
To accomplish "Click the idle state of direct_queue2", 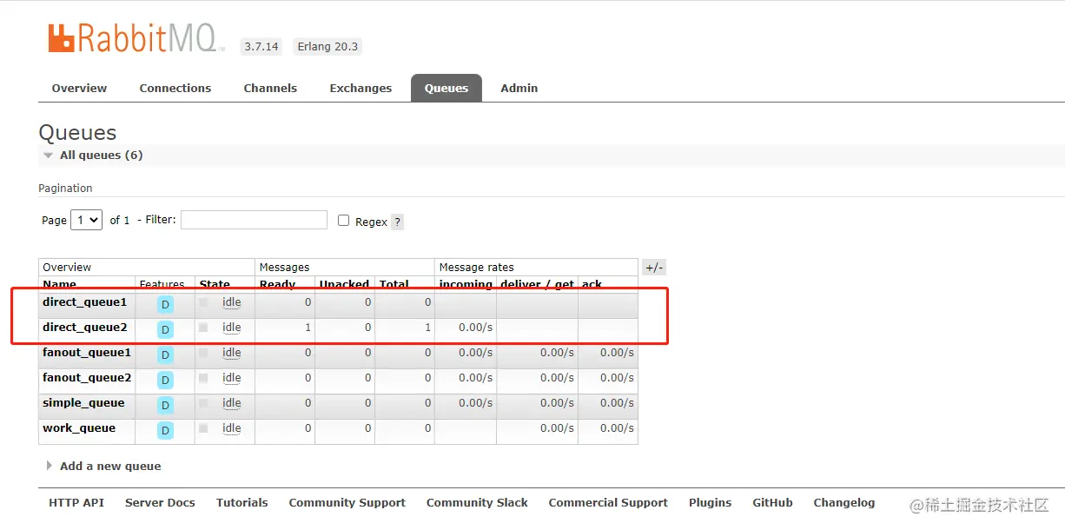I will pyautogui.click(x=232, y=328).
